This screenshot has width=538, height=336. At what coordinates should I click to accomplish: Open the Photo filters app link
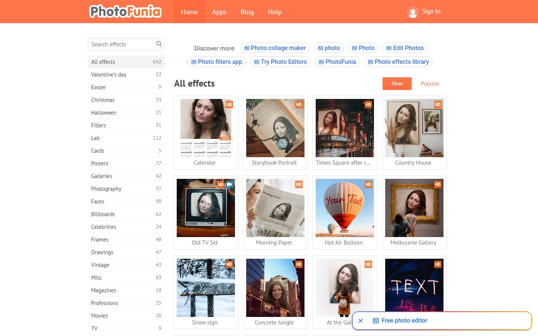tap(217, 62)
